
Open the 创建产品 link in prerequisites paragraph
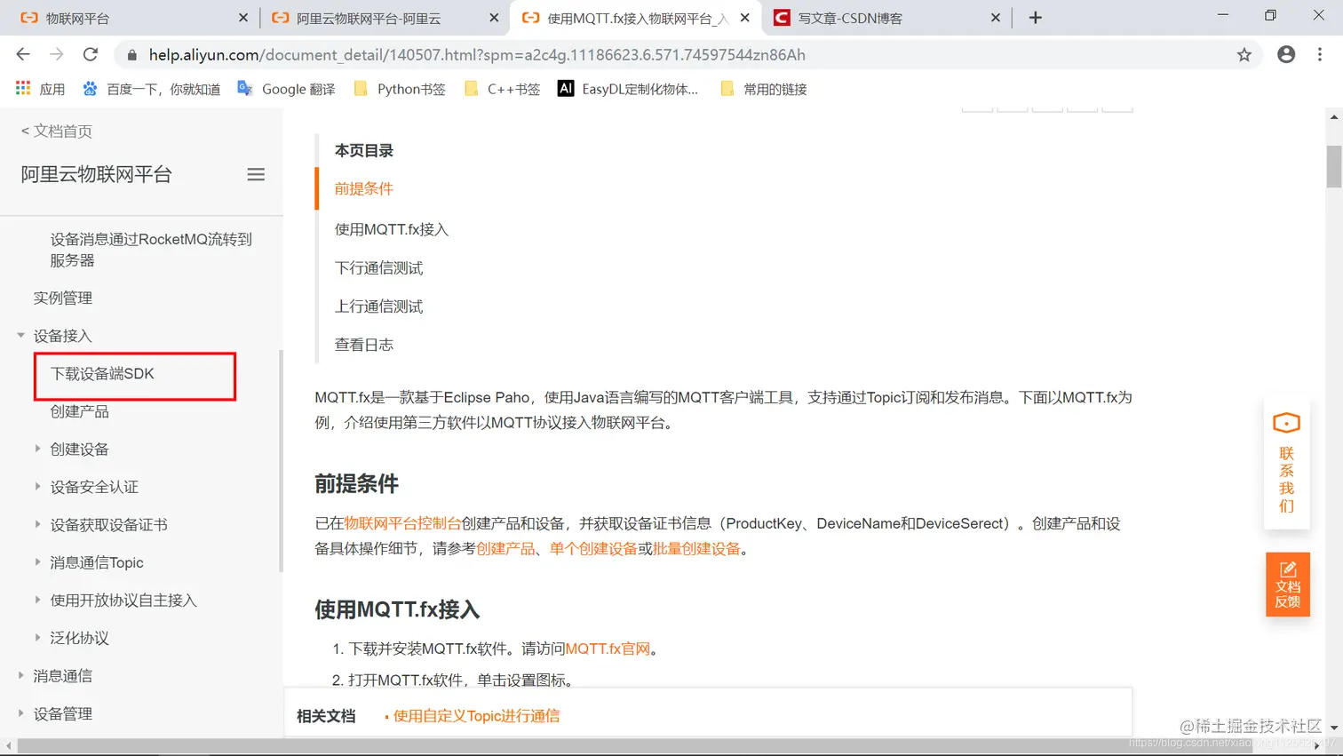[x=505, y=548]
